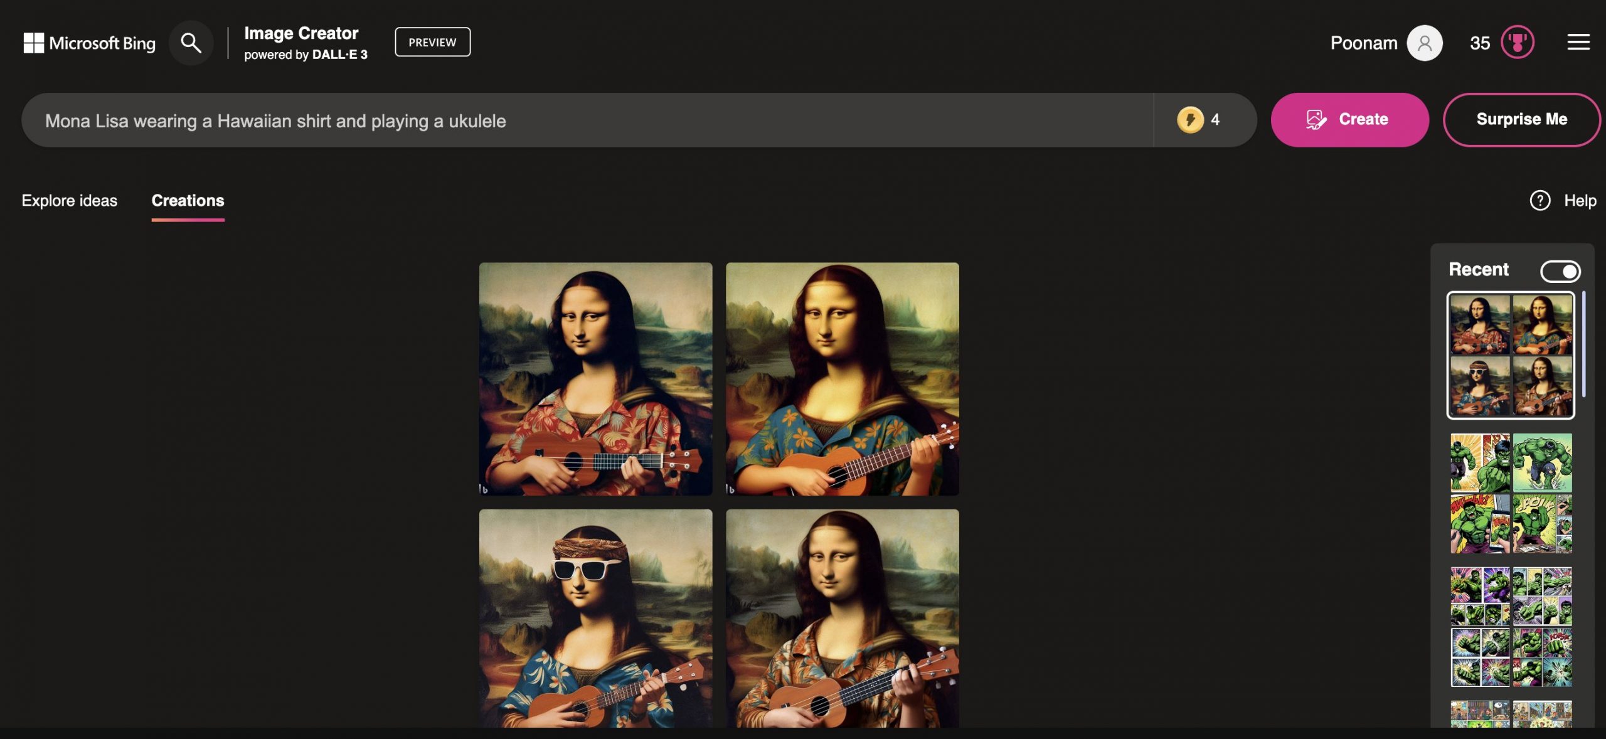Click the Microsoft Bing logo

click(89, 43)
